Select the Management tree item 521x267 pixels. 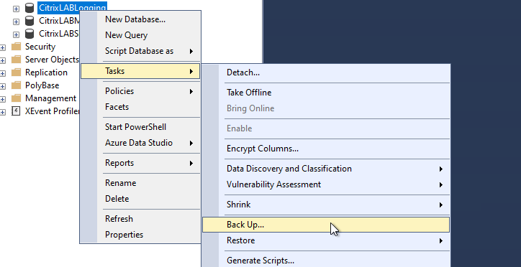tap(50, 98)
